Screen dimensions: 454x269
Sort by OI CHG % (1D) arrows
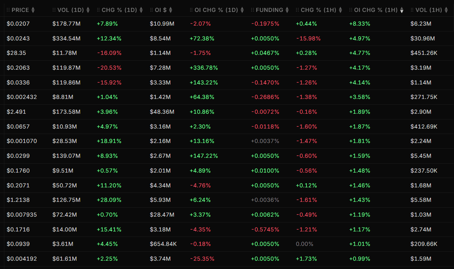(x=242, y=10)
